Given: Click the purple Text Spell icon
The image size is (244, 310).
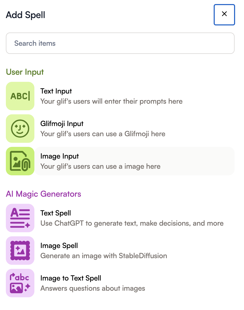Looking at the screenshot, I should click(x=20, y=218).
